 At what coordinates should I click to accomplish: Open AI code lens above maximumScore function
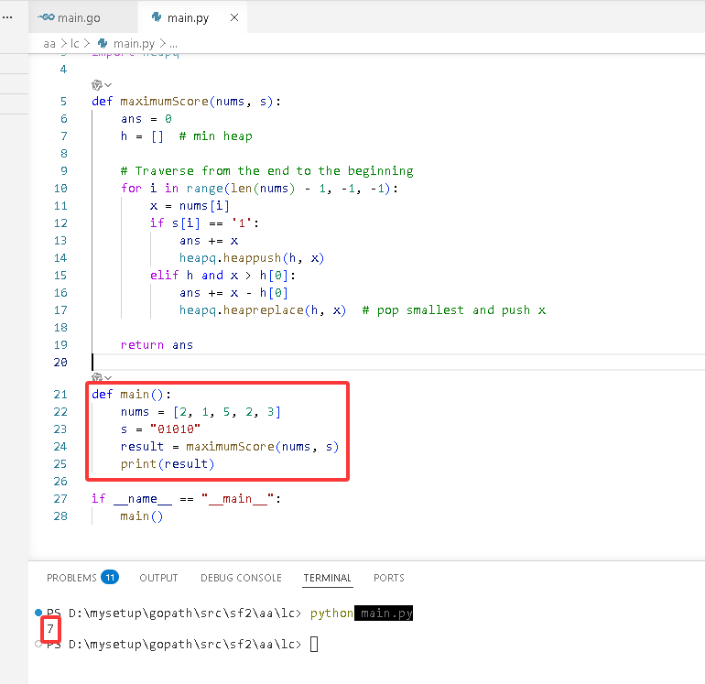point(97,84)
